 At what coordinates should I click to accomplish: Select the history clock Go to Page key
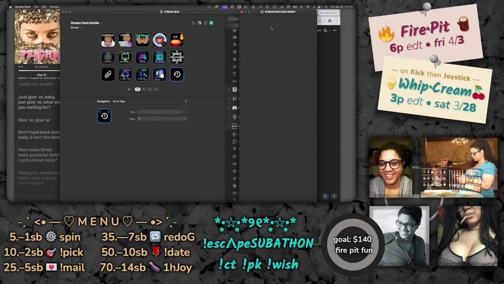pos(177,75)
